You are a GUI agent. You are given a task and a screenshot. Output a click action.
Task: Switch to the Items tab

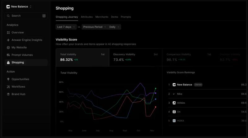click(x=114, y=17)
